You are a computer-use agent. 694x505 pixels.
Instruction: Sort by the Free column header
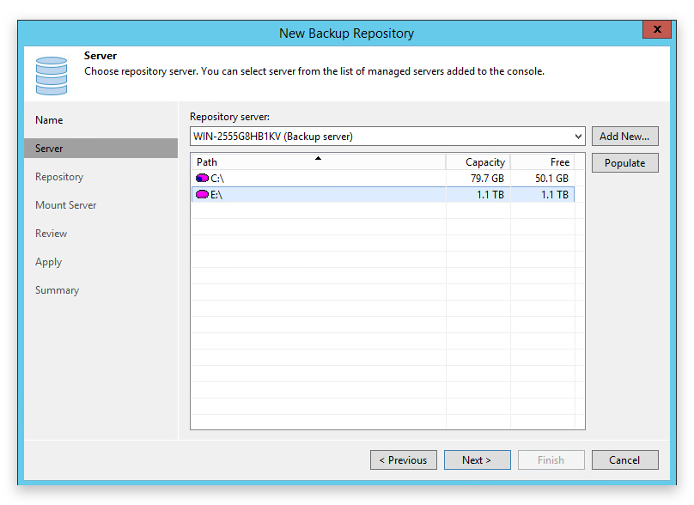(x=543, y=162)
